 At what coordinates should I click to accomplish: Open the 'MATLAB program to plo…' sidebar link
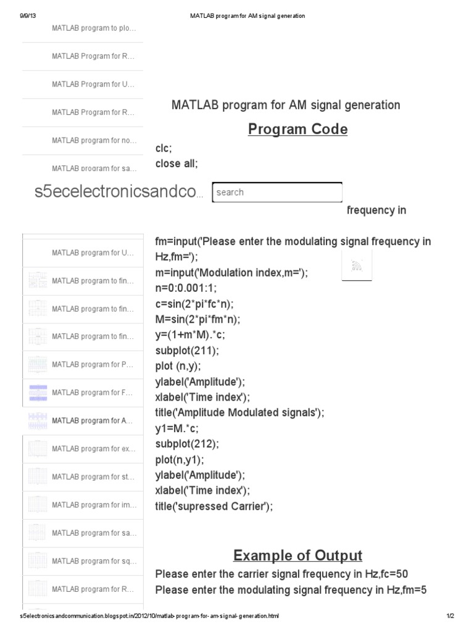(94, 28)
